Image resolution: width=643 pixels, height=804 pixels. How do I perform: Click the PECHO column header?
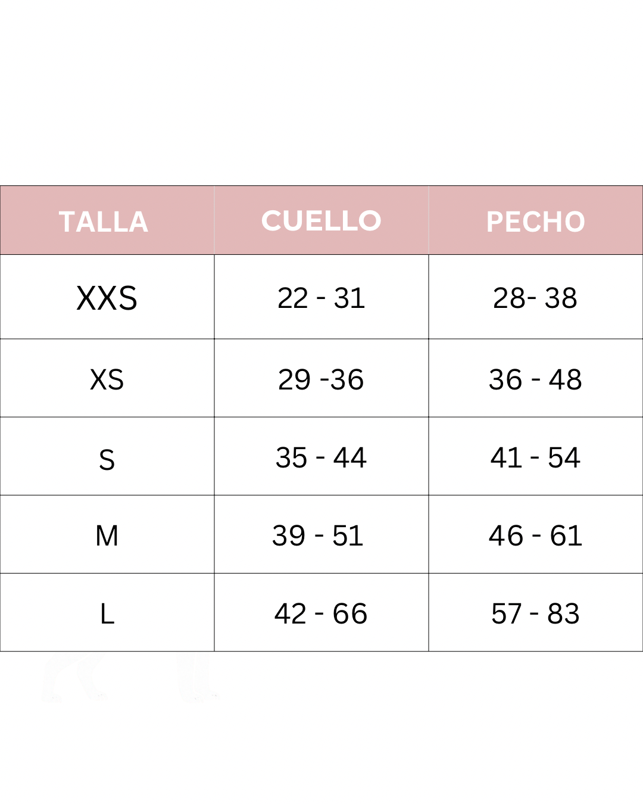point(535,222)
